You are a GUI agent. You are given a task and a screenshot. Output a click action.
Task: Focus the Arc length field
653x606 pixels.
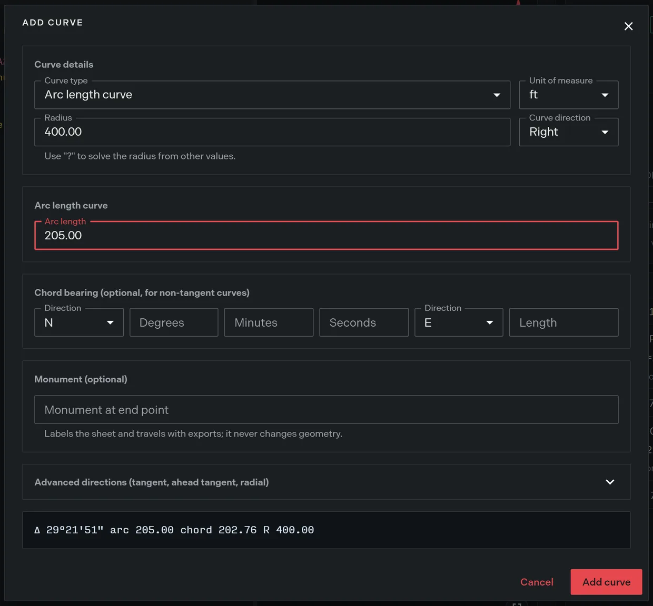(326, 236)
